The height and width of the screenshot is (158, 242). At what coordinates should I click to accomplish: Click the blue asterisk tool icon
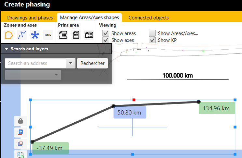click(x=35, y=35)
